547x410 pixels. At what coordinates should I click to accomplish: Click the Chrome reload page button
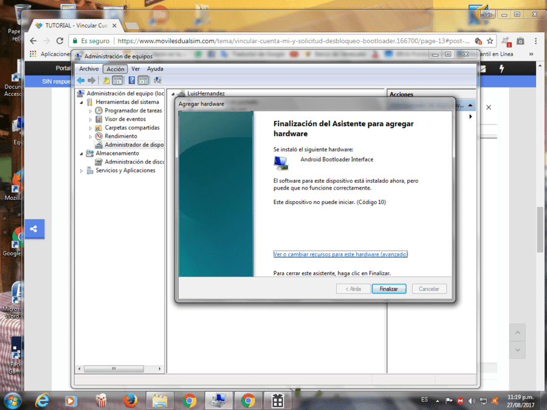click(60, 41)
